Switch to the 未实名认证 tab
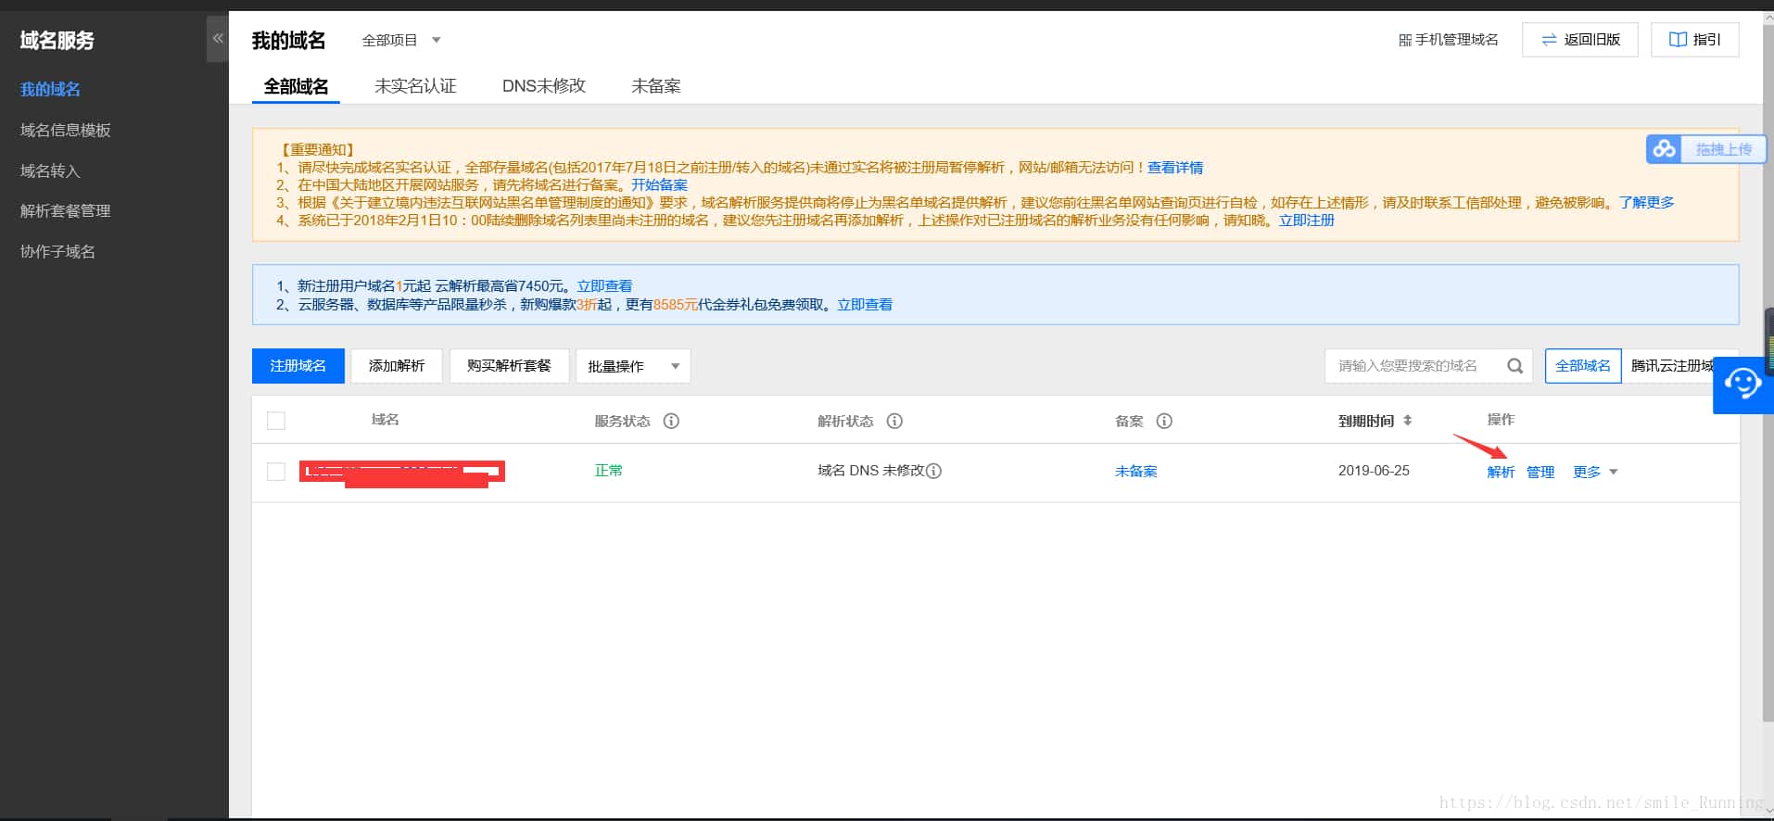Screen dimensions: 1774x821 point(415,86)
